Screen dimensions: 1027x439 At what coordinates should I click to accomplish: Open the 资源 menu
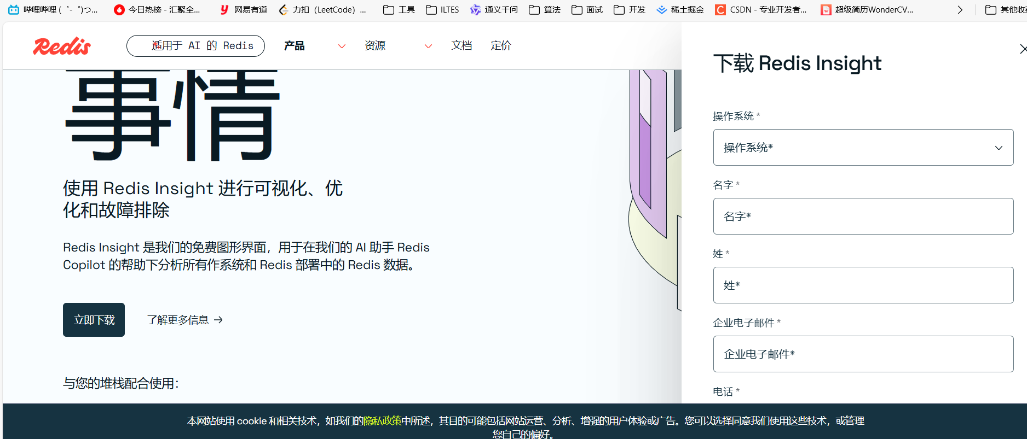tap(375, 46)
